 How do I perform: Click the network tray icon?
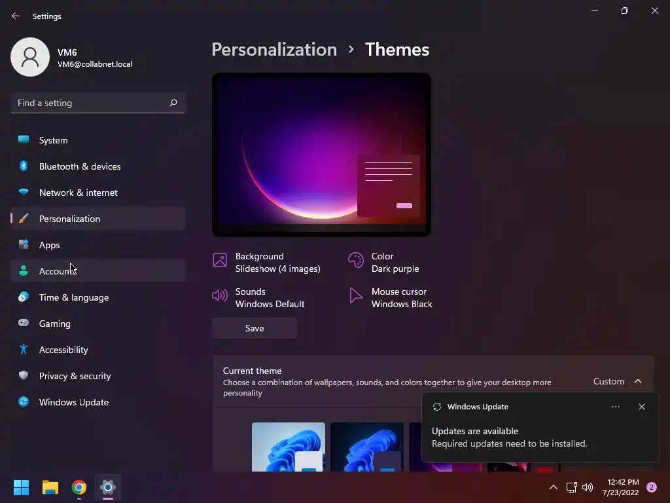click(571, 487)
